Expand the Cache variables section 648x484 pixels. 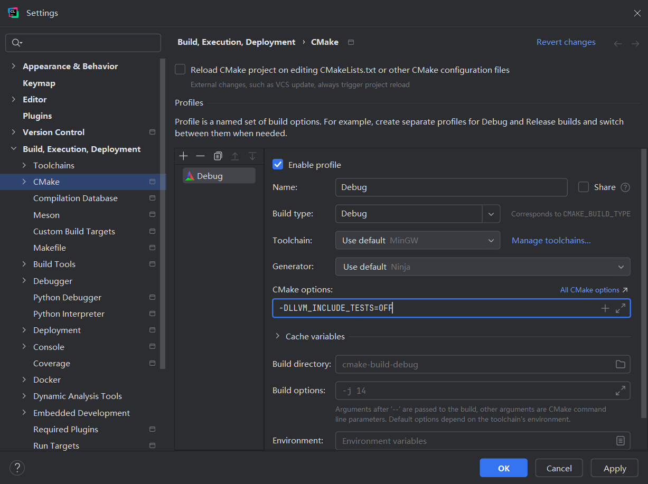click(278, 336)
